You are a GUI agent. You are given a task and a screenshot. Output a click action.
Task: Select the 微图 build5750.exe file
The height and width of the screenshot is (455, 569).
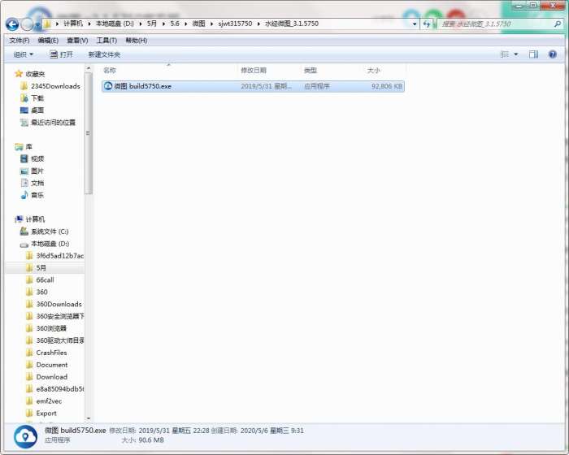point(253,86)
